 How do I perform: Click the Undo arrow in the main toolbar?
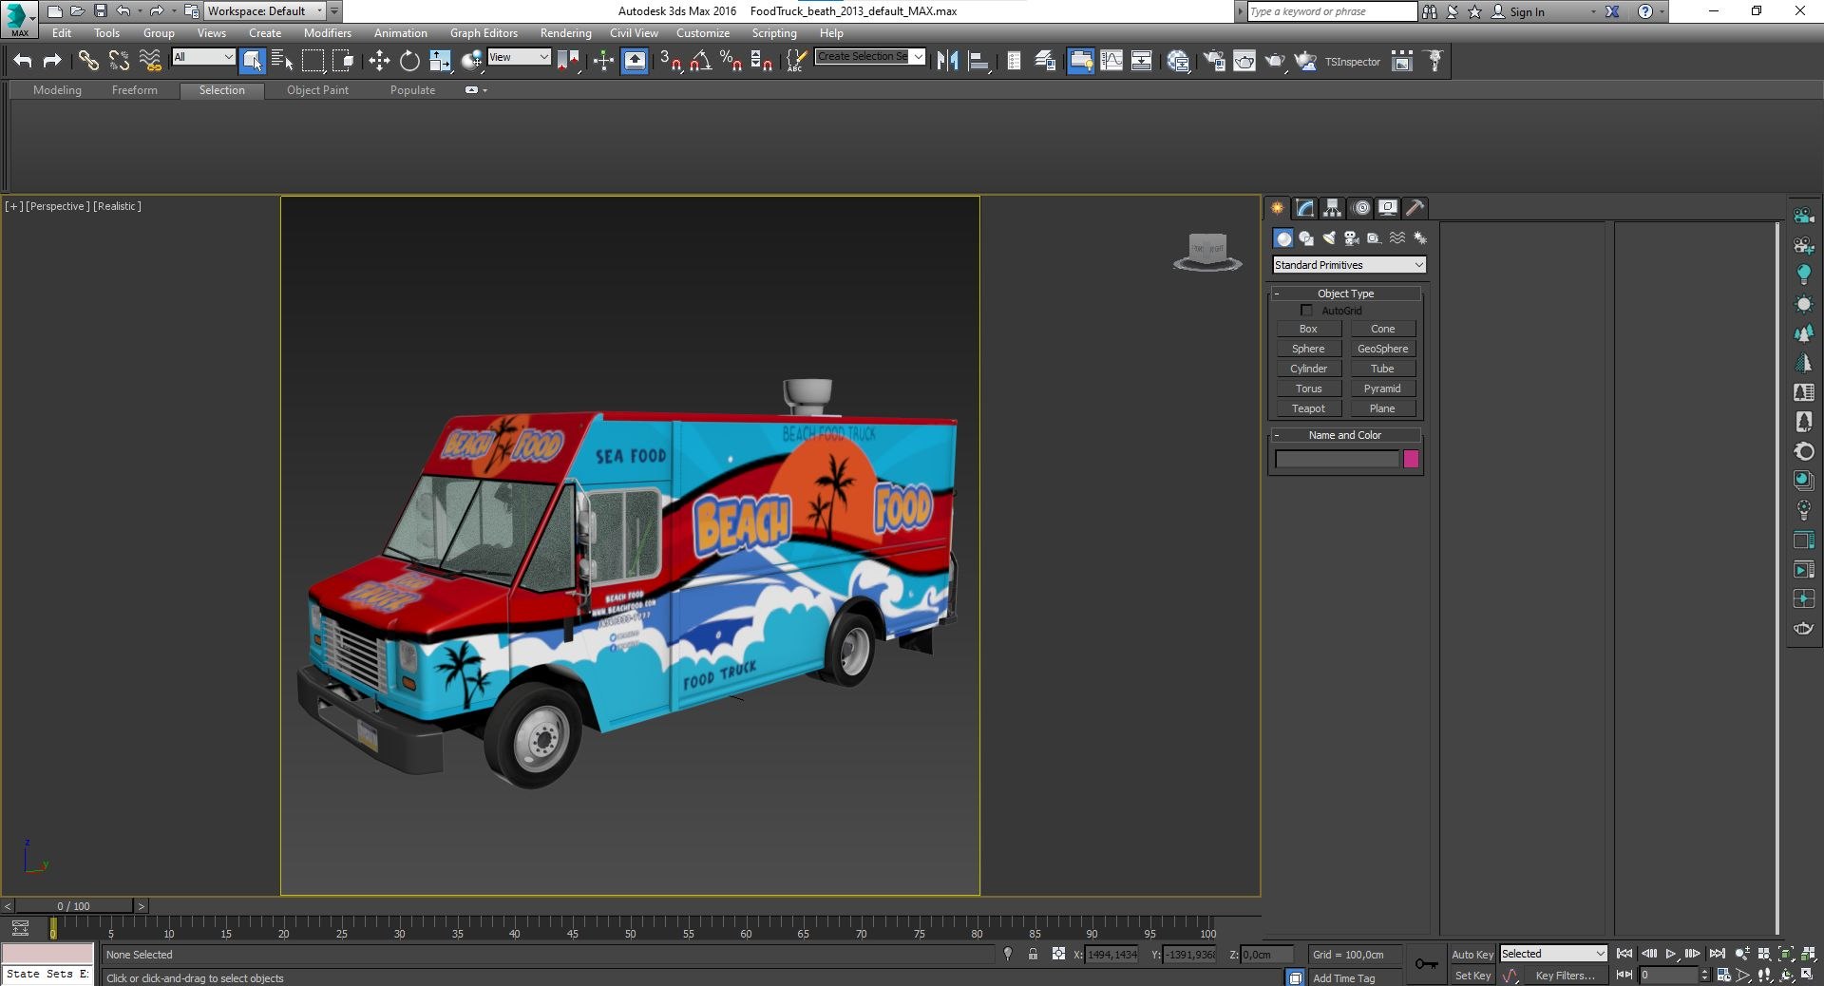23,62
